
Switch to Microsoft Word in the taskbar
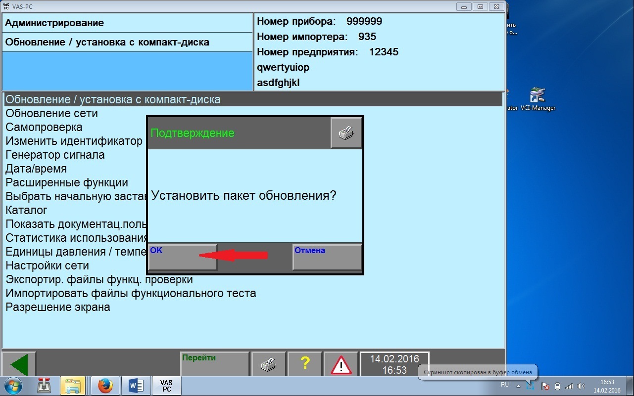click(x=136, y=386)
